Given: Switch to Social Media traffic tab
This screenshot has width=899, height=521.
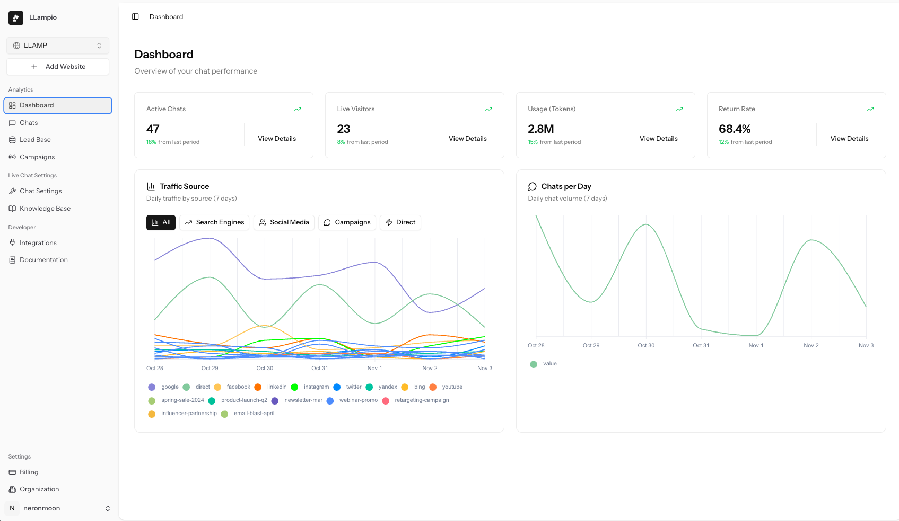Looking at the screenshot, I should pyautogui.click(x=284, y=222).
